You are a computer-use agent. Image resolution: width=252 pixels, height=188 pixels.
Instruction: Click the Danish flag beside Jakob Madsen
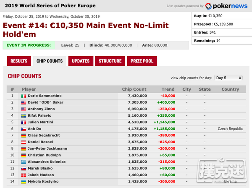click(24, 175)
